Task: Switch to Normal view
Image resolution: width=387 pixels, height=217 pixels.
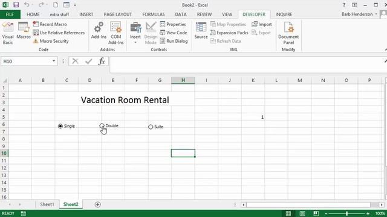Action: coord(288,213)
